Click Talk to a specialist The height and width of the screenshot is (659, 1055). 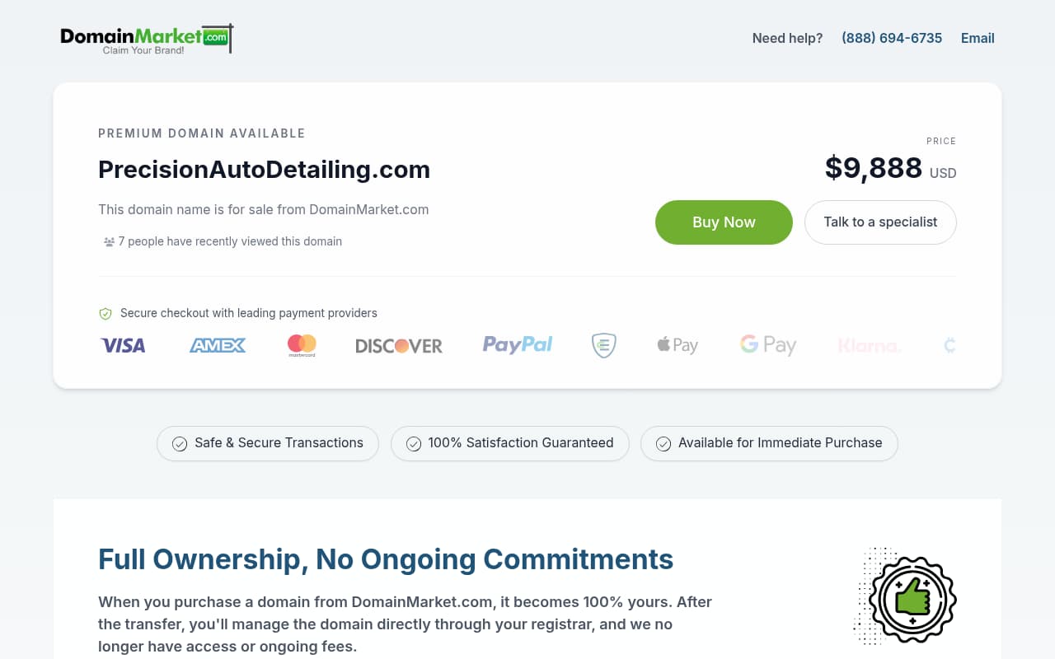pyautogui.click(x=880, y=222)
